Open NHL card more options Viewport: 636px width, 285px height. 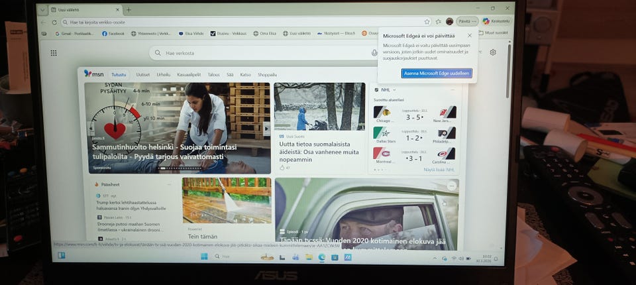(452, 89)
